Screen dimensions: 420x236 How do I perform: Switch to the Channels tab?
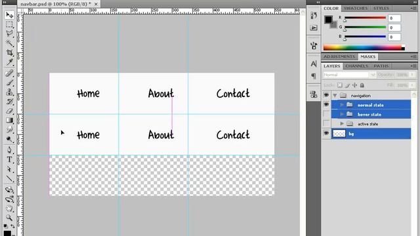click(356, 66)
